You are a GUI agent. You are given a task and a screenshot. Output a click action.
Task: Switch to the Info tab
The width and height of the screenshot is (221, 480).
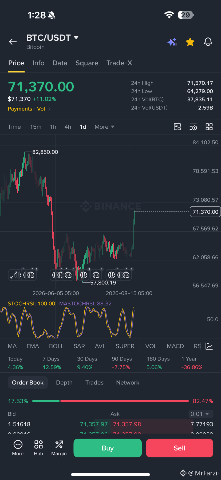pos(38,63)
